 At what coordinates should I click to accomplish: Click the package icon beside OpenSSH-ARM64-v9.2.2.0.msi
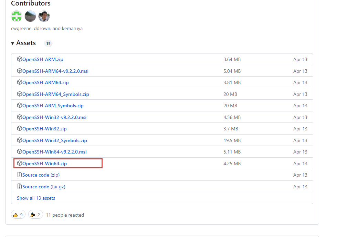(x=20, y=71)
